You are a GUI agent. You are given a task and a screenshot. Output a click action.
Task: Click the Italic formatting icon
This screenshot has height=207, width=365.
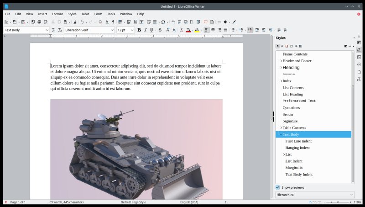click(146, 30)
